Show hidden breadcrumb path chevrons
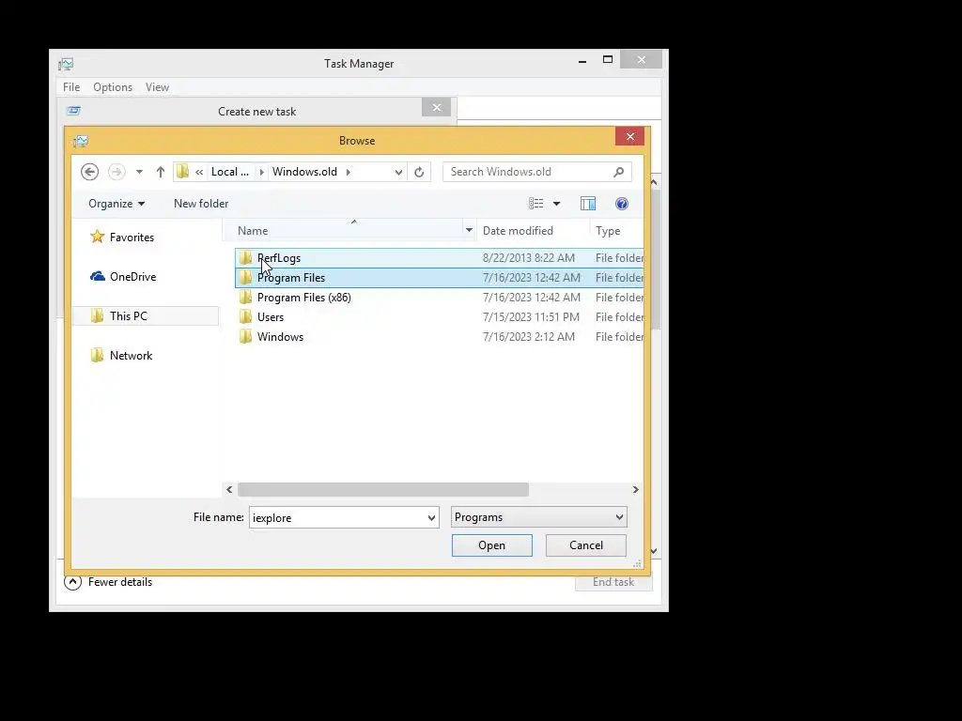The width and height of the screenshot is (962, 721). point(199,173)
